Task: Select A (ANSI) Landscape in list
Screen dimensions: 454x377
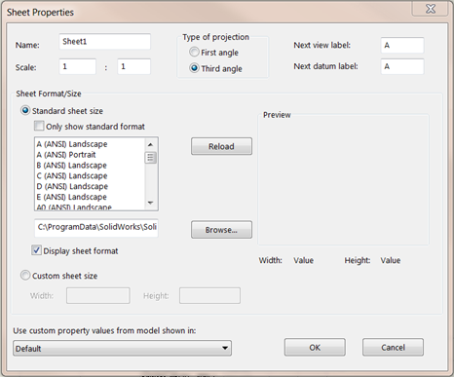Action: tap(72, 144)
